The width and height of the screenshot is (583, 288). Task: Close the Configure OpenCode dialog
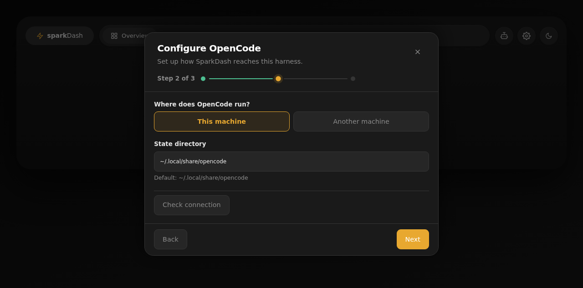pos(418,52)
